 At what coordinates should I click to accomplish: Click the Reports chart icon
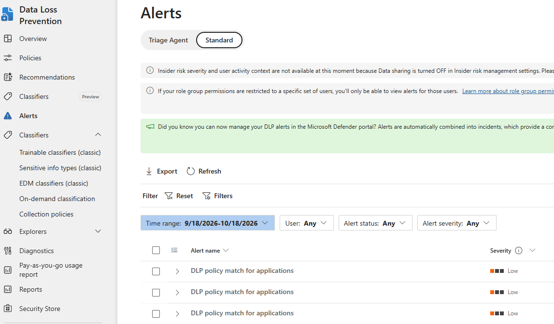8,289
